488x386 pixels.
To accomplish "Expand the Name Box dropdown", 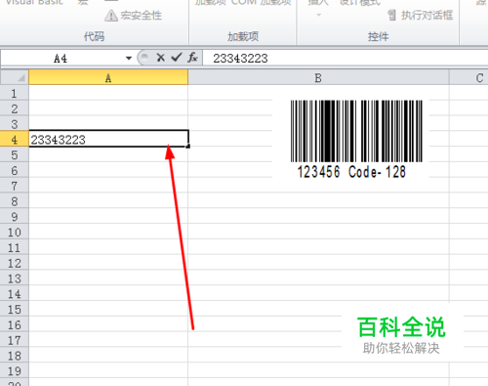I will (129, 59).
